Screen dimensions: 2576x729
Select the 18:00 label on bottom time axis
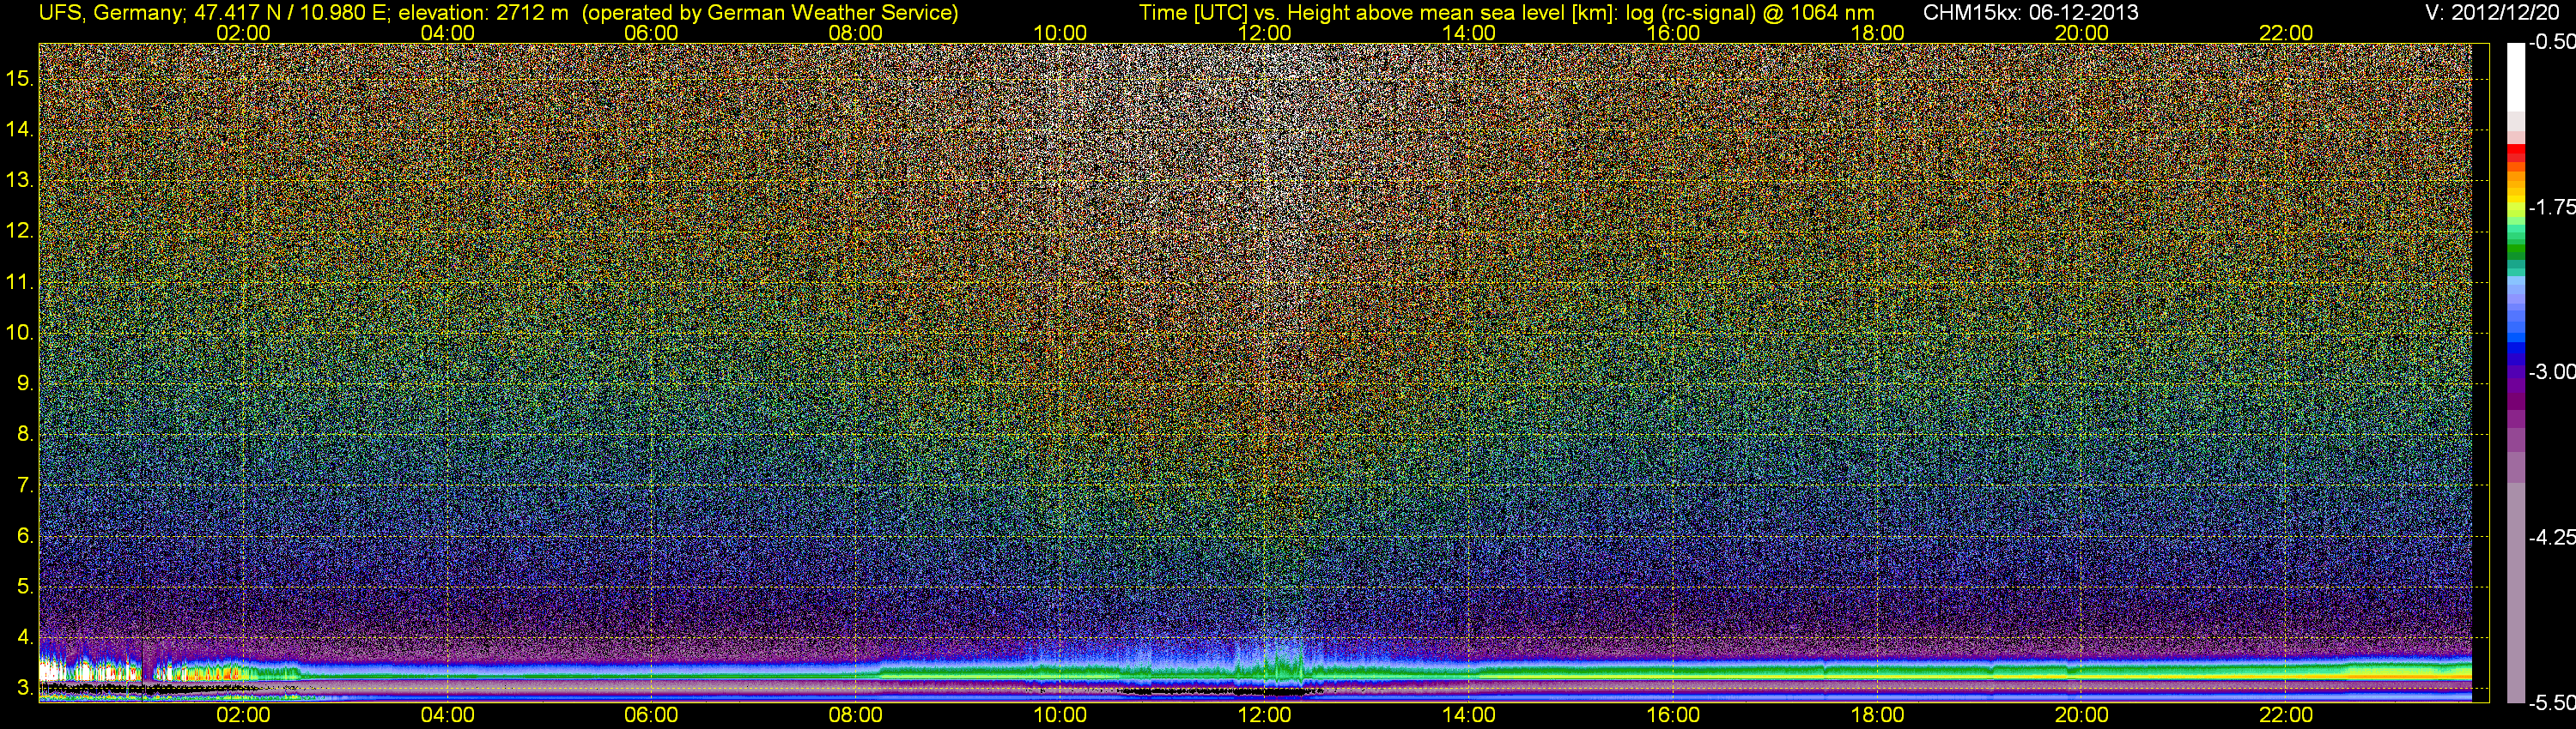[x=1877, y=715]
